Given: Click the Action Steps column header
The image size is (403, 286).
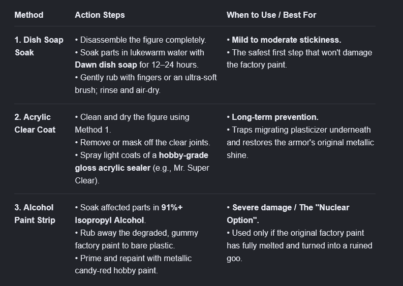Looking at the screenshot, I should 100,15.
